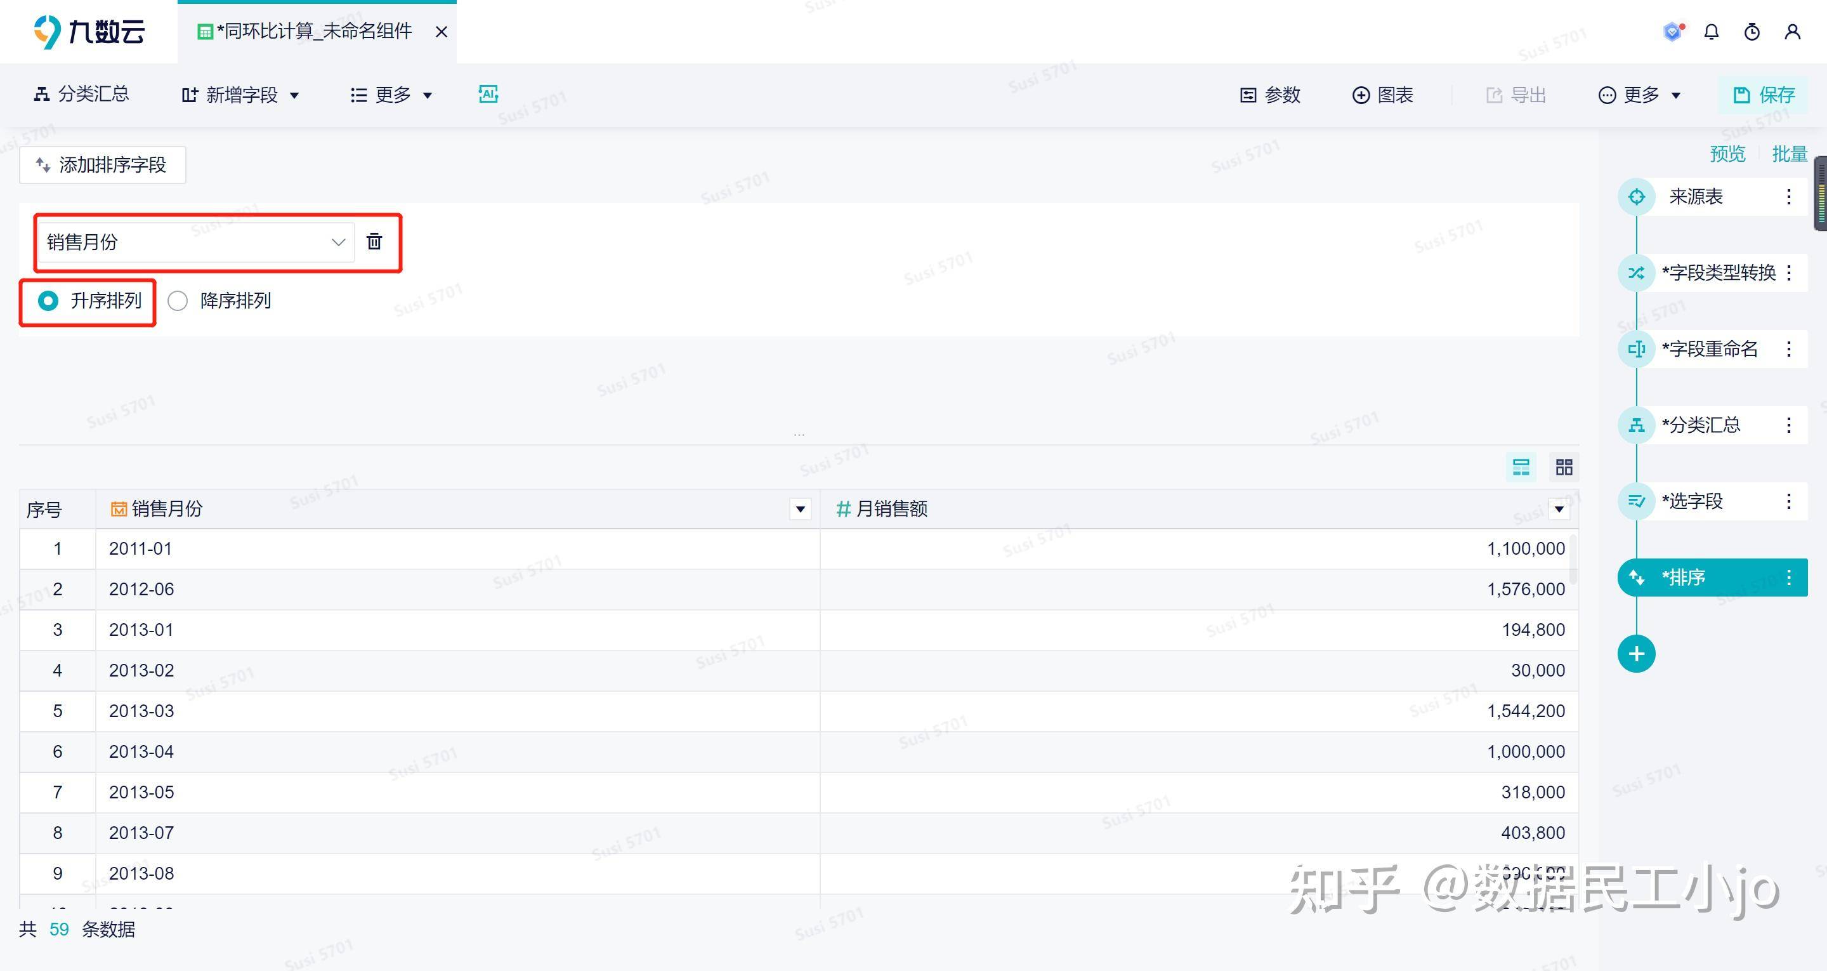
Task: Open 月销售额 column filter dropdown
Action: pos(1559,509)
